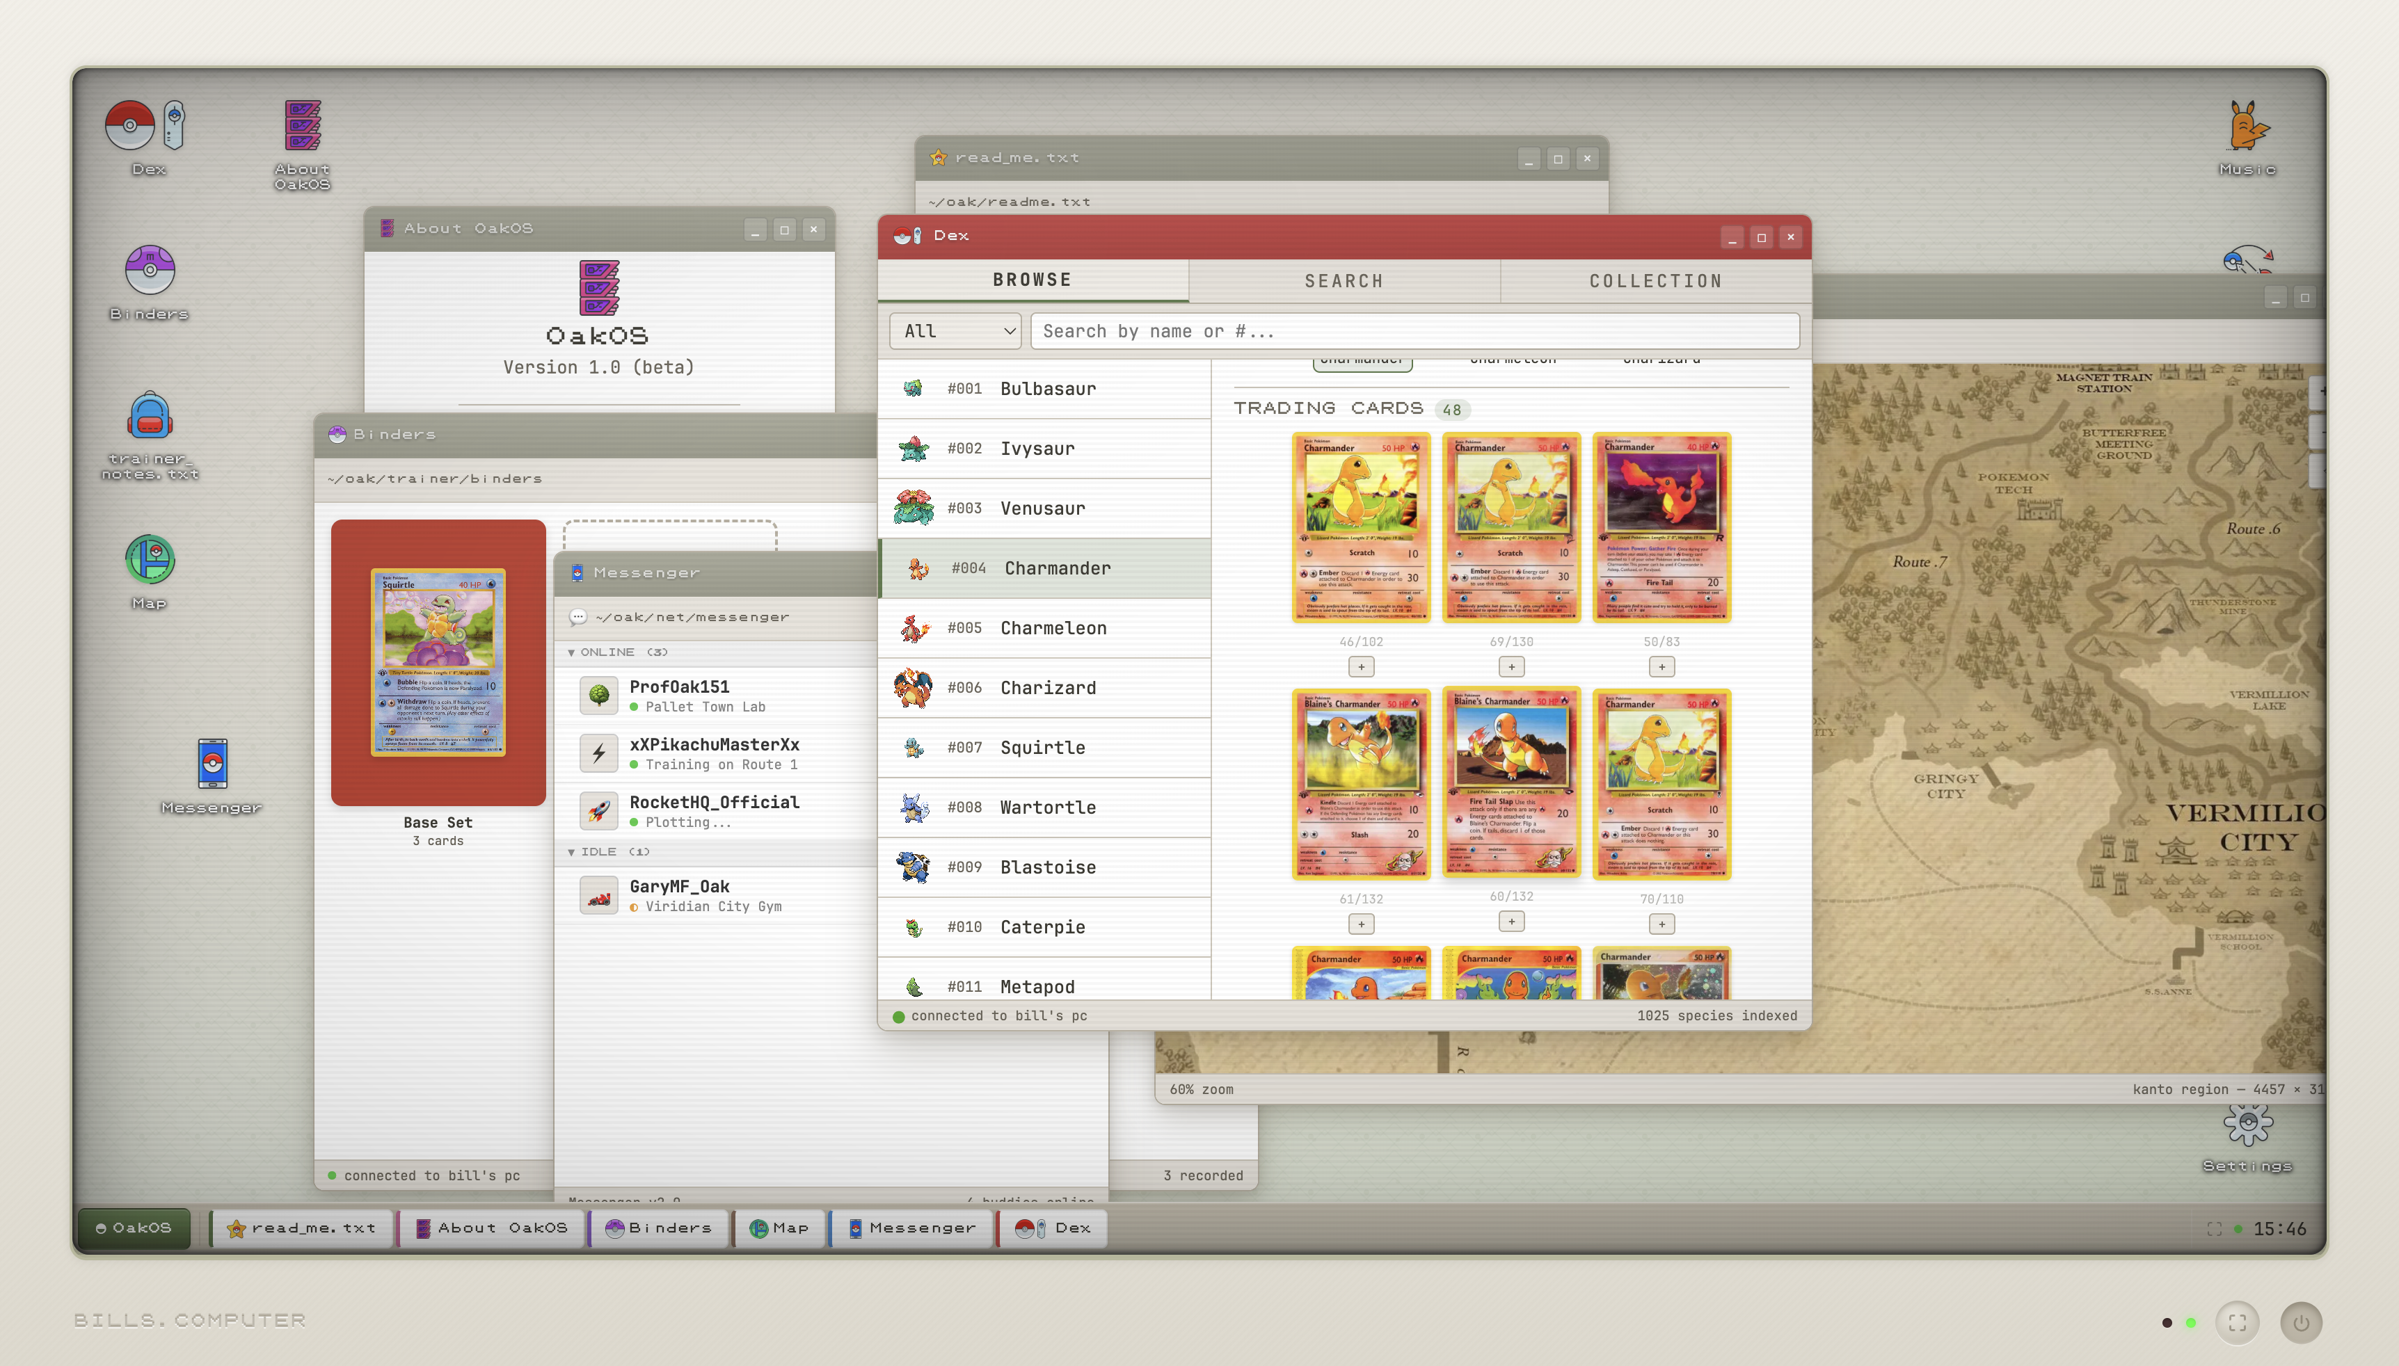Screen dimensions: 2399x1366
Task: Open the Map desktop icon
Action: (x=149, y=561)
